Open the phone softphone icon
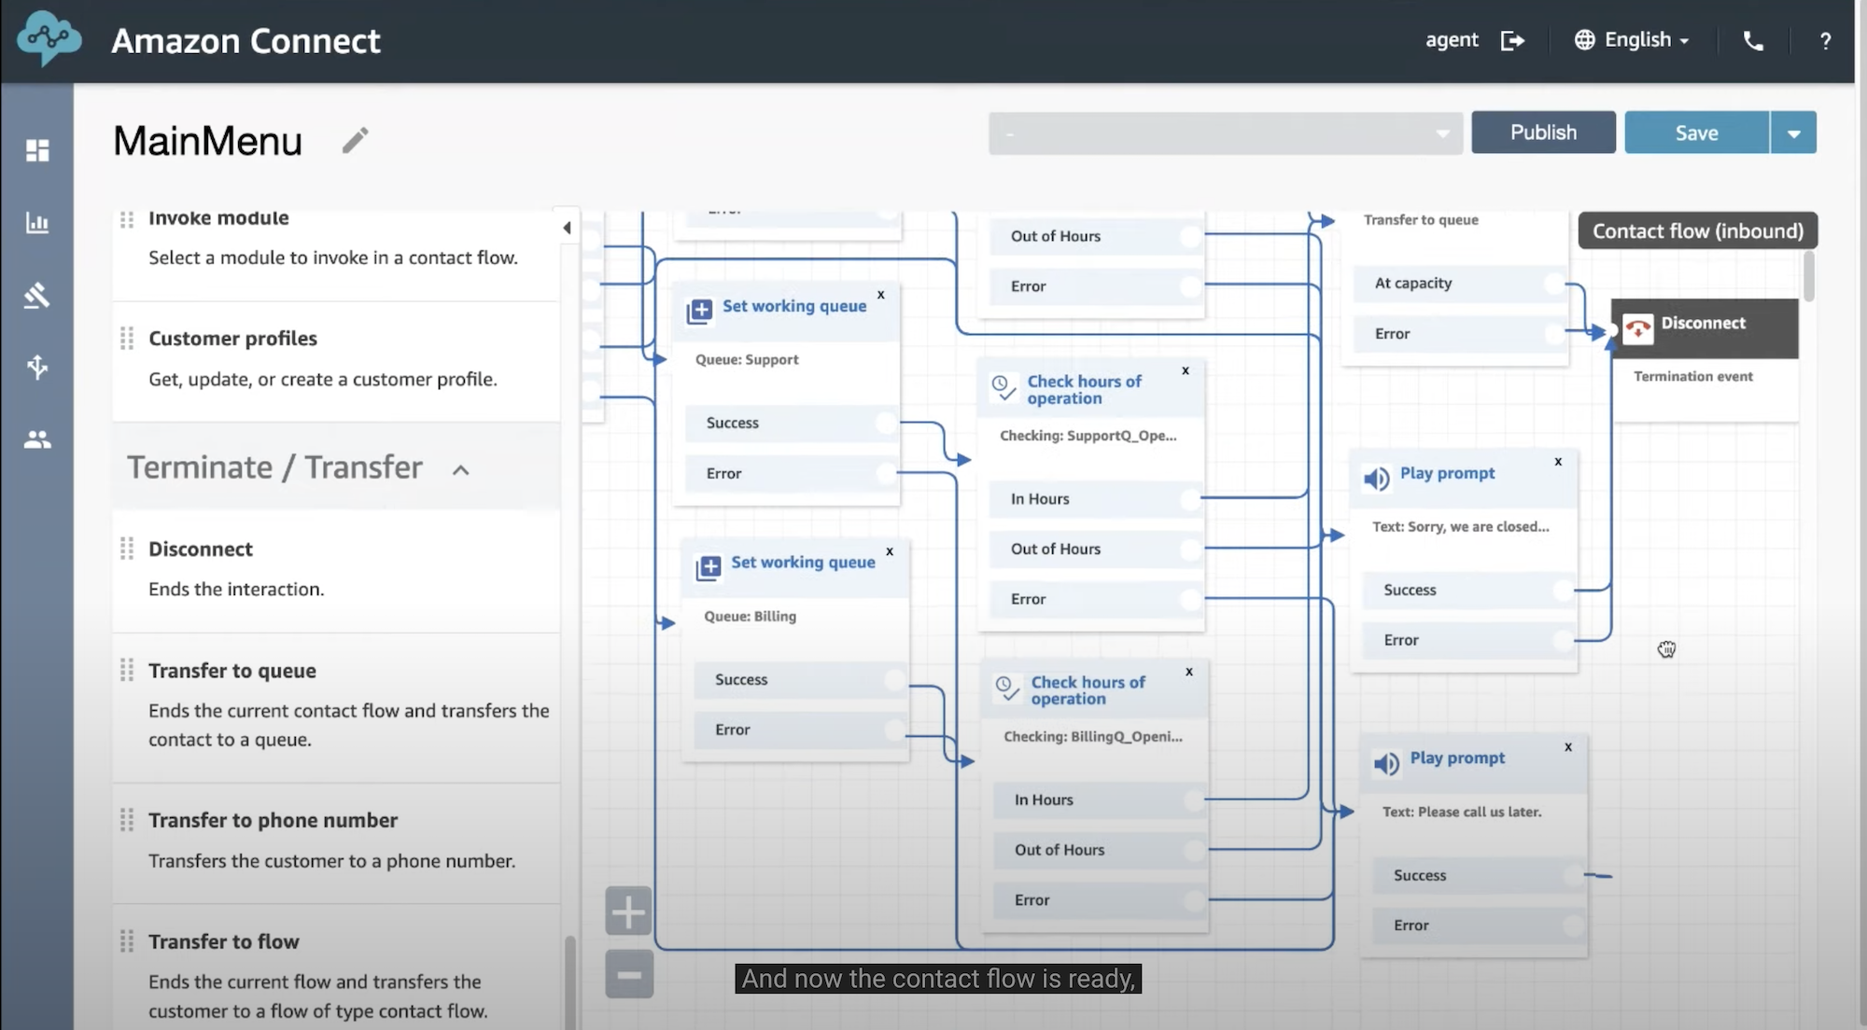This screenshot has width=1867, height=1030. pyautogui.click(x=1753, y=40)
